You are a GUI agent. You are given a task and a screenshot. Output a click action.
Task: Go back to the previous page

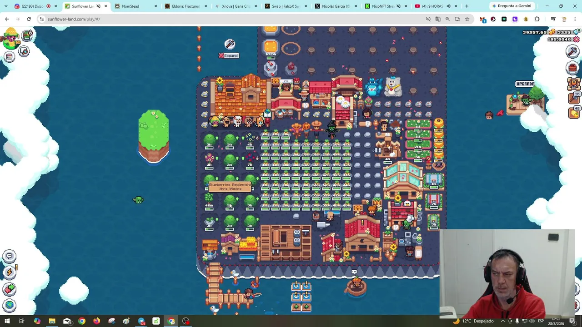(x=7, y=19)
